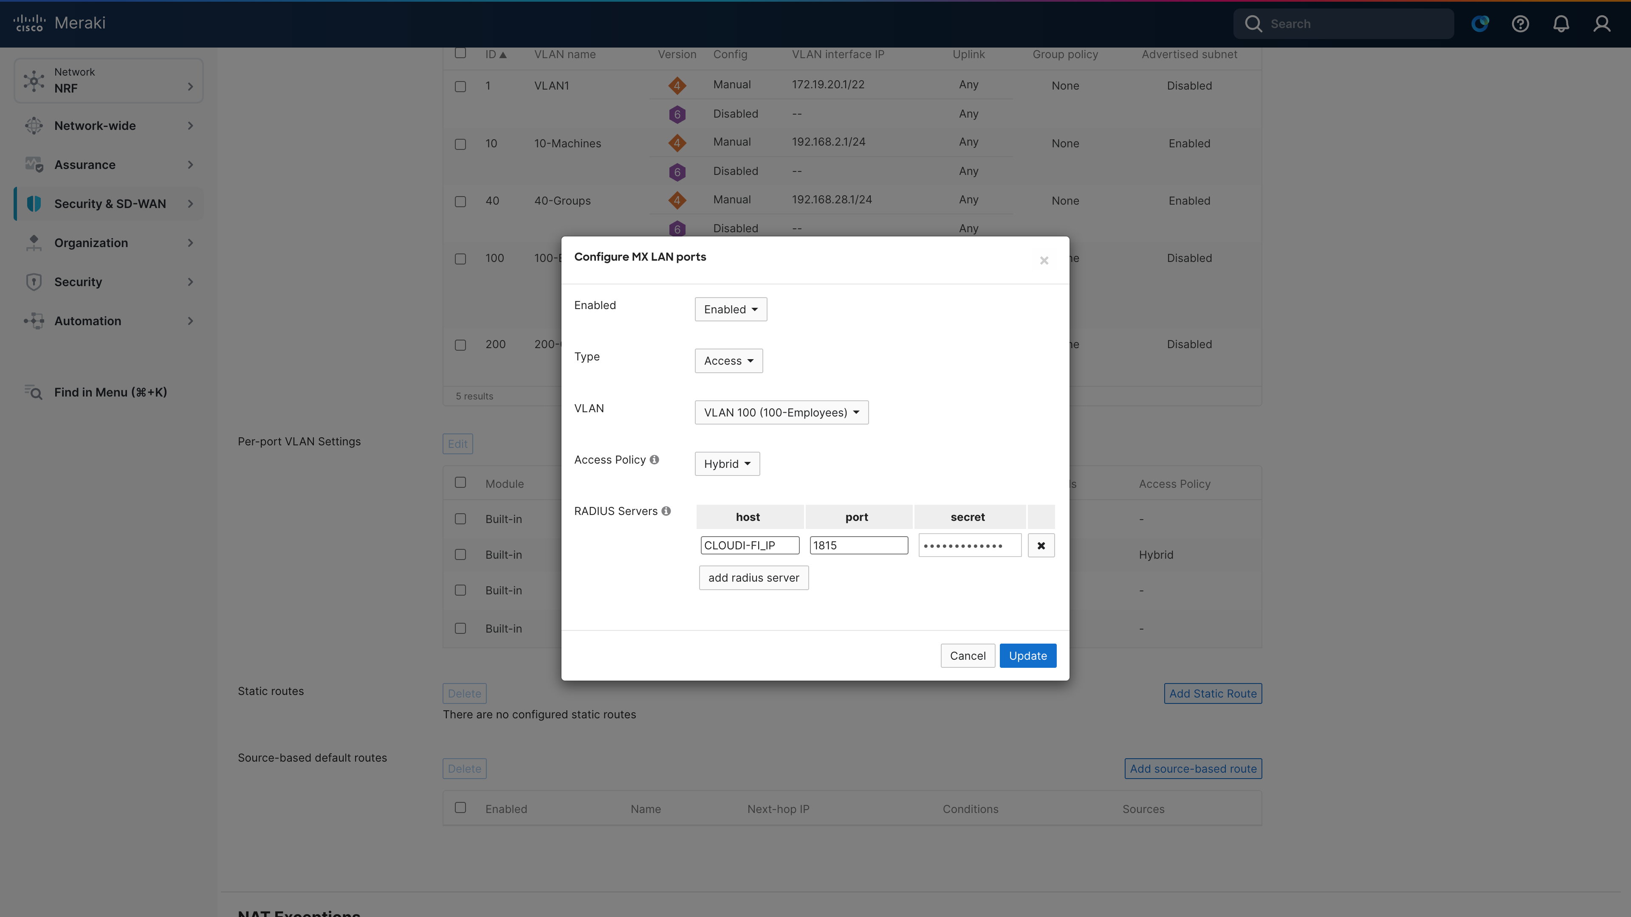Click the Assurance sidebar icon

pos(34,165)
